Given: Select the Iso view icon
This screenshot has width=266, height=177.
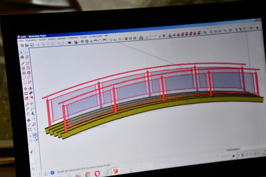Looking at the screenshot, I should point(82,42).
